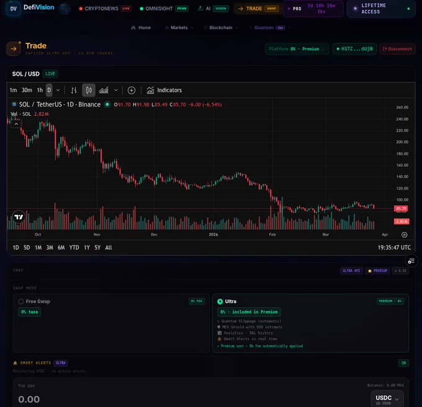
Task: Click the 0.2% slippage badge
Action: (x=400, y=271)
